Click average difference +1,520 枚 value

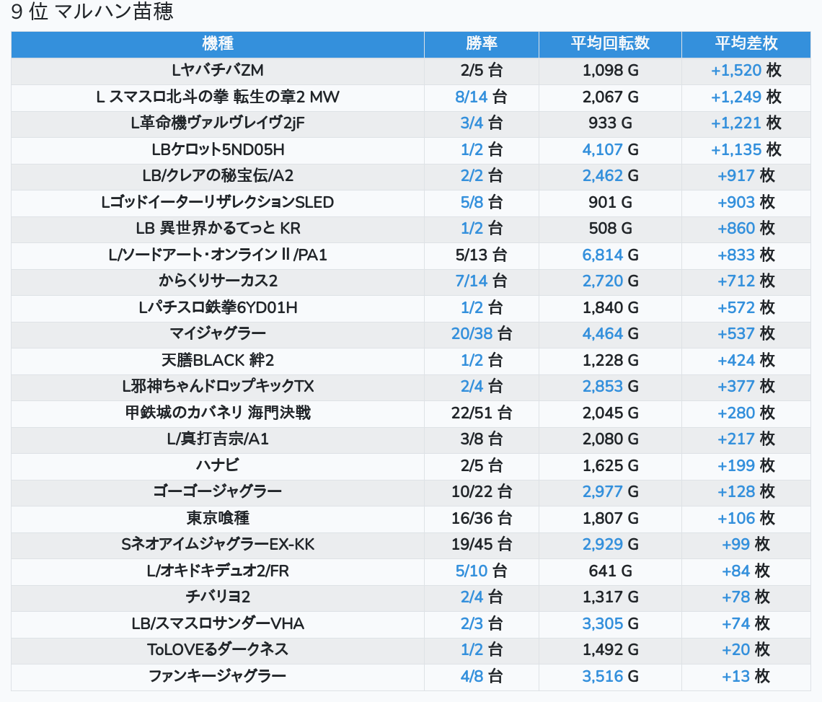(746, 70)
